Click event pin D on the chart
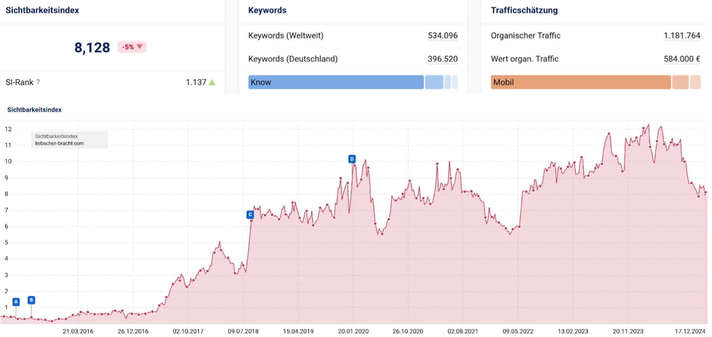Screen dimensions: 712x337 352,159
